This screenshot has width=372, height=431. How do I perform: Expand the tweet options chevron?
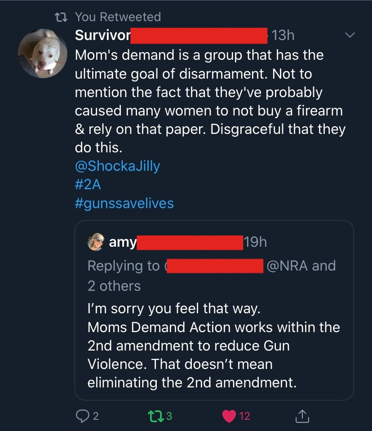[350, 35]
